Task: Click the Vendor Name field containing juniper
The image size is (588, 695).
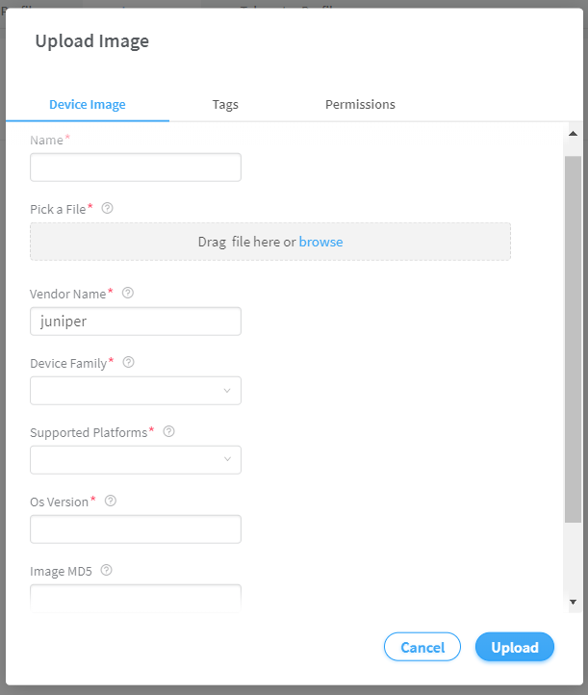Action: pos(136,321)
